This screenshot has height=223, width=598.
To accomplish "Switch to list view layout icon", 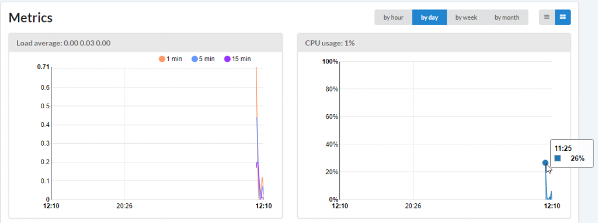I will click(547, 17).
